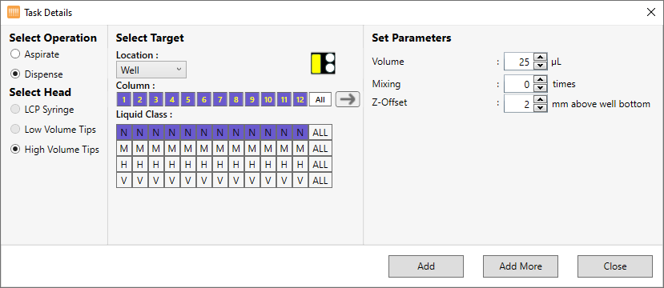Click the Add More button
Screen dimensions: 664x288
(521, 266)
